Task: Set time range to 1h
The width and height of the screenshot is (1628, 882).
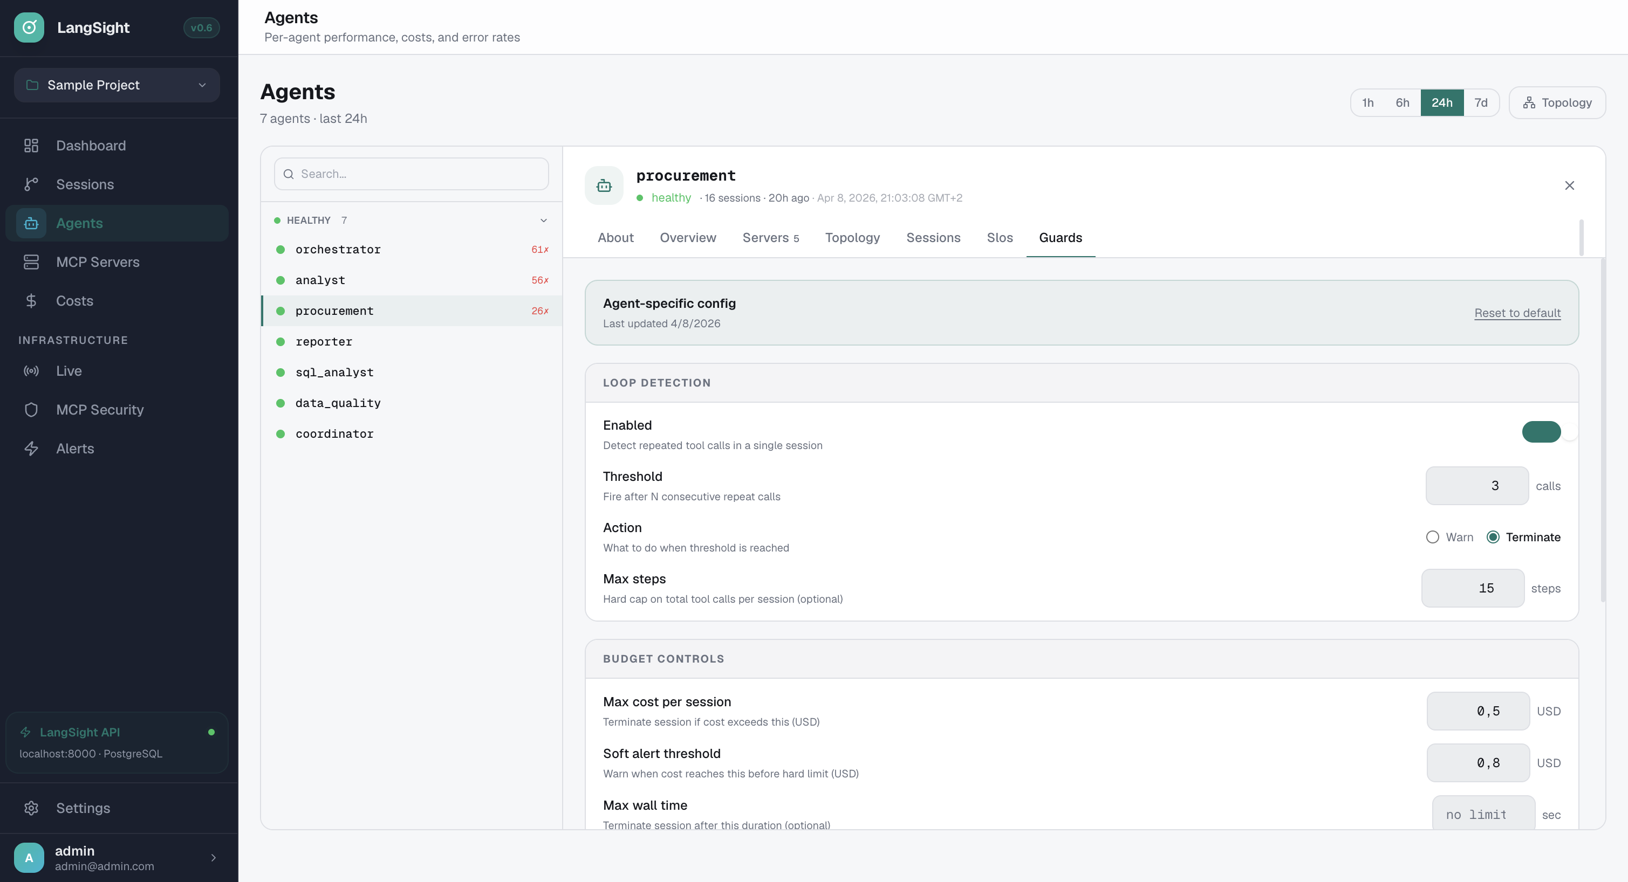Action: click(1367, 102)
